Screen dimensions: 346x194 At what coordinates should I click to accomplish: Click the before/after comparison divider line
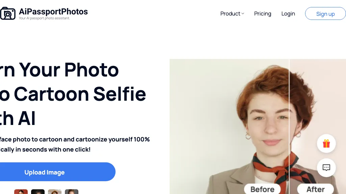tap(290, 101)
